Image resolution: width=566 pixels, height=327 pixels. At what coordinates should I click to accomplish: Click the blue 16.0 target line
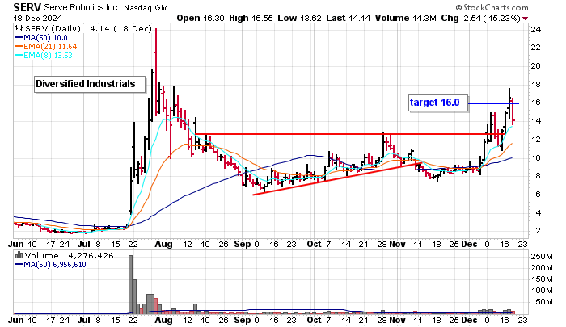493,103
